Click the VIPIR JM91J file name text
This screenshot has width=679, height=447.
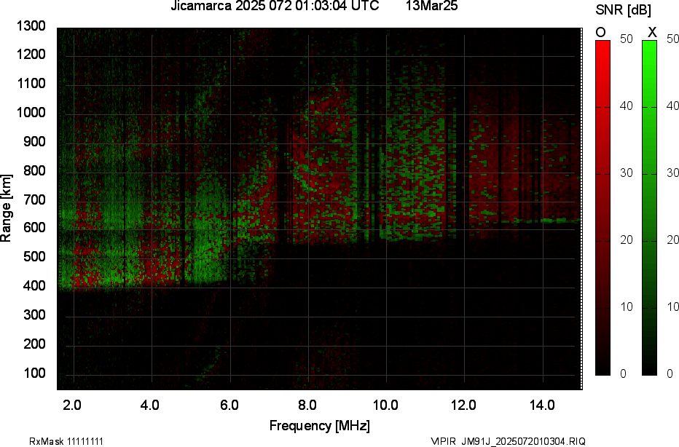coord(508,441)
